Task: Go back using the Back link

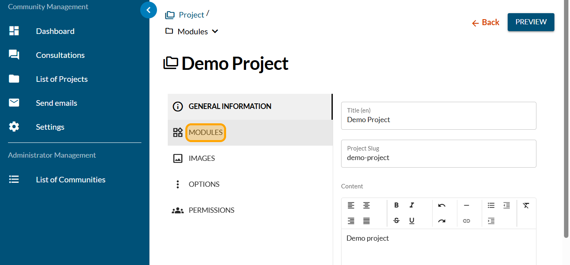Action: tap(486, 23)
